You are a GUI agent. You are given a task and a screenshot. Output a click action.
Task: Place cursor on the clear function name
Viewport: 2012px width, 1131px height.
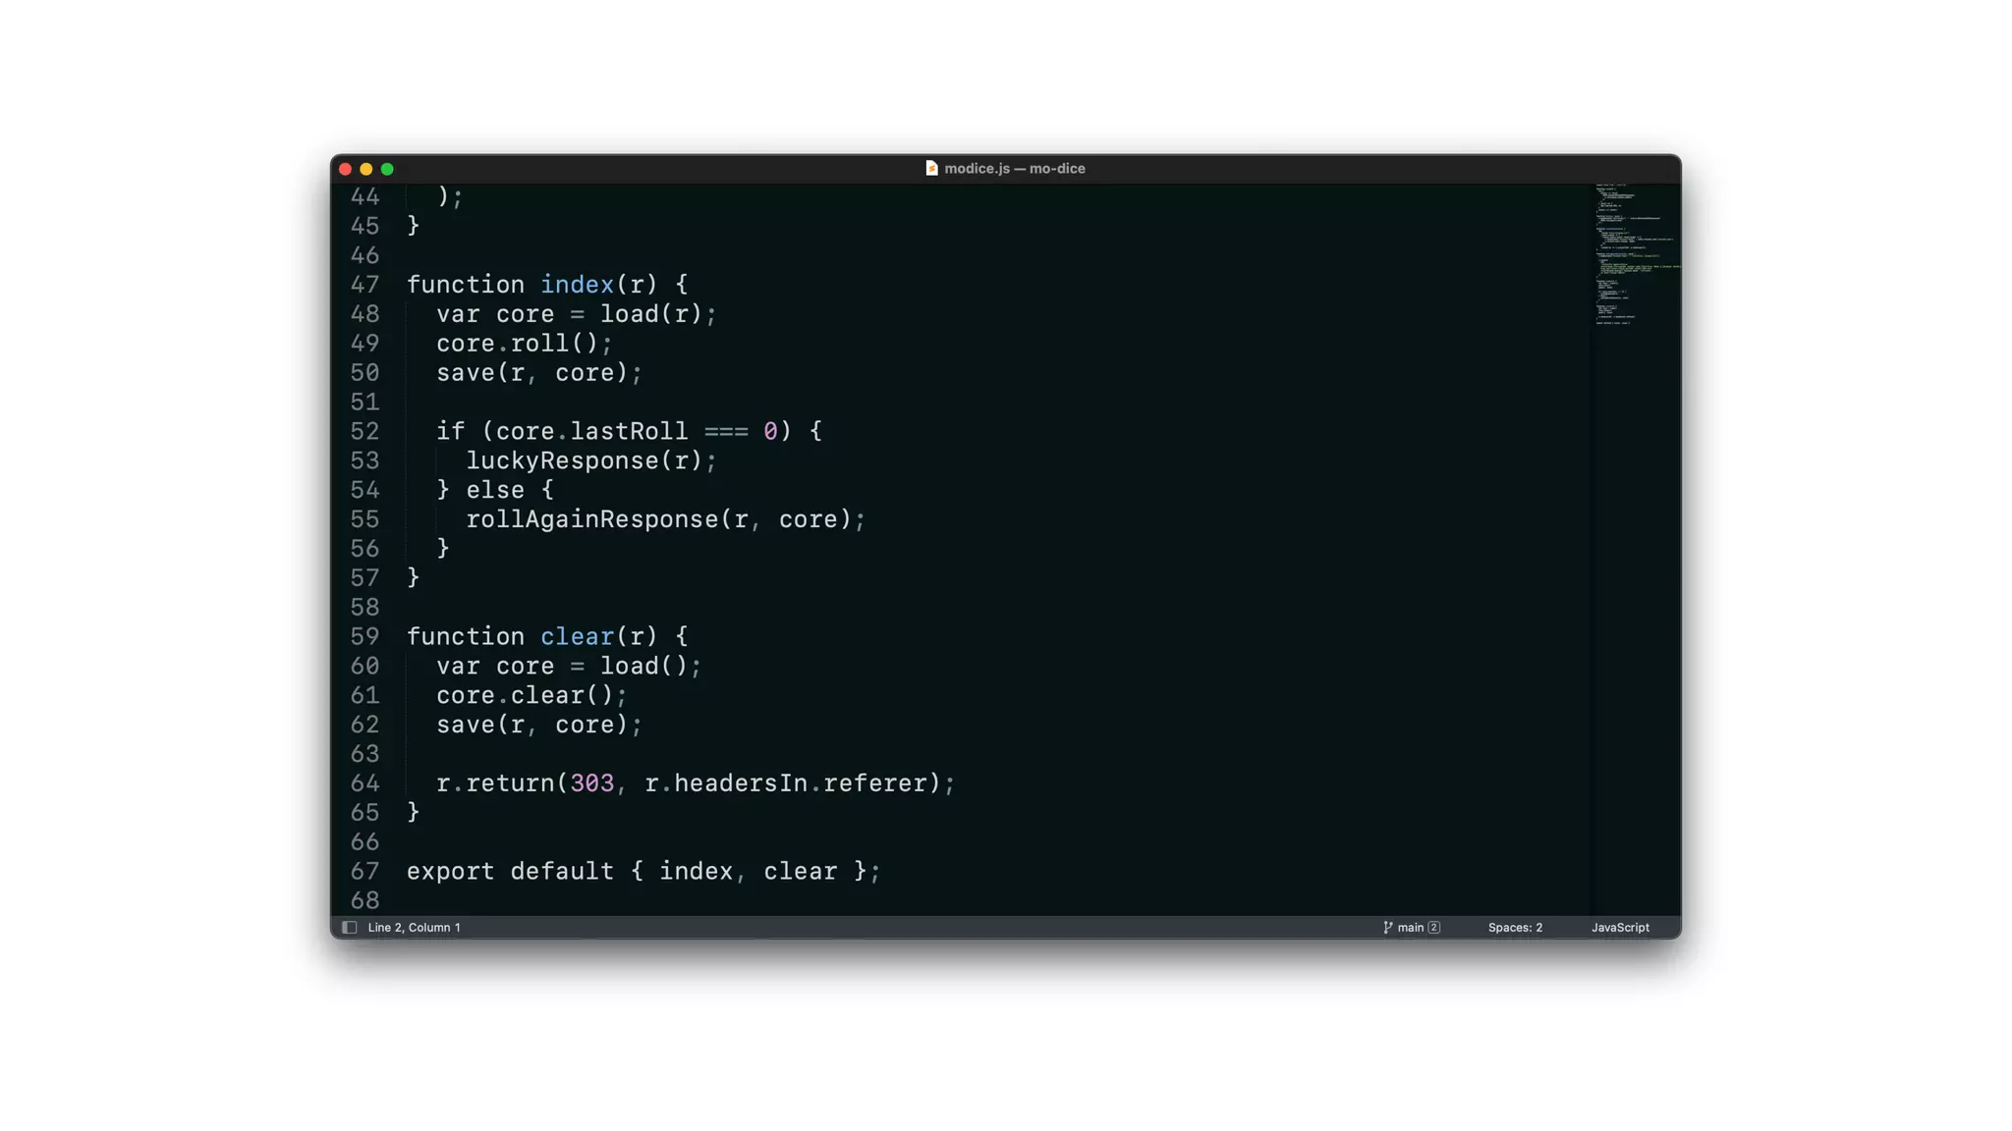coord(577,636)
